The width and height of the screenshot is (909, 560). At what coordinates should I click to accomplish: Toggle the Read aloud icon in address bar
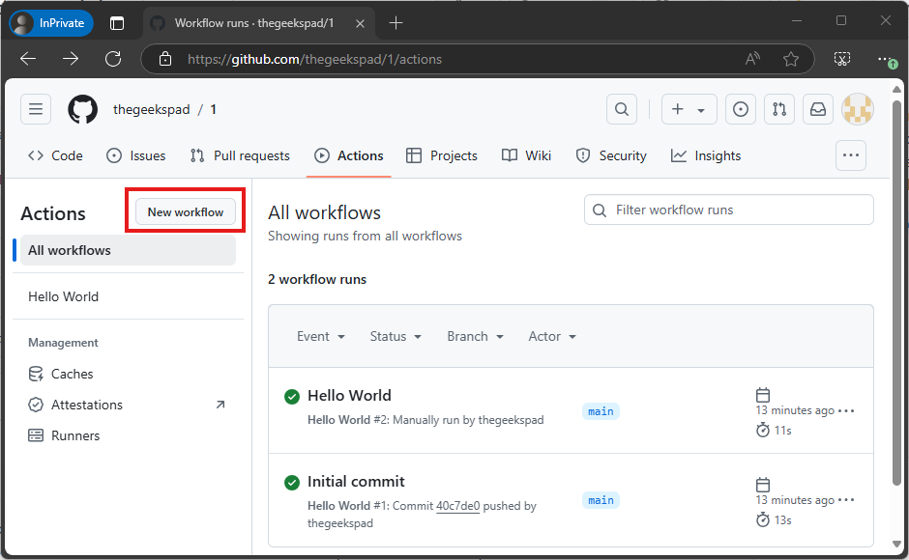(x=752, y=59)
